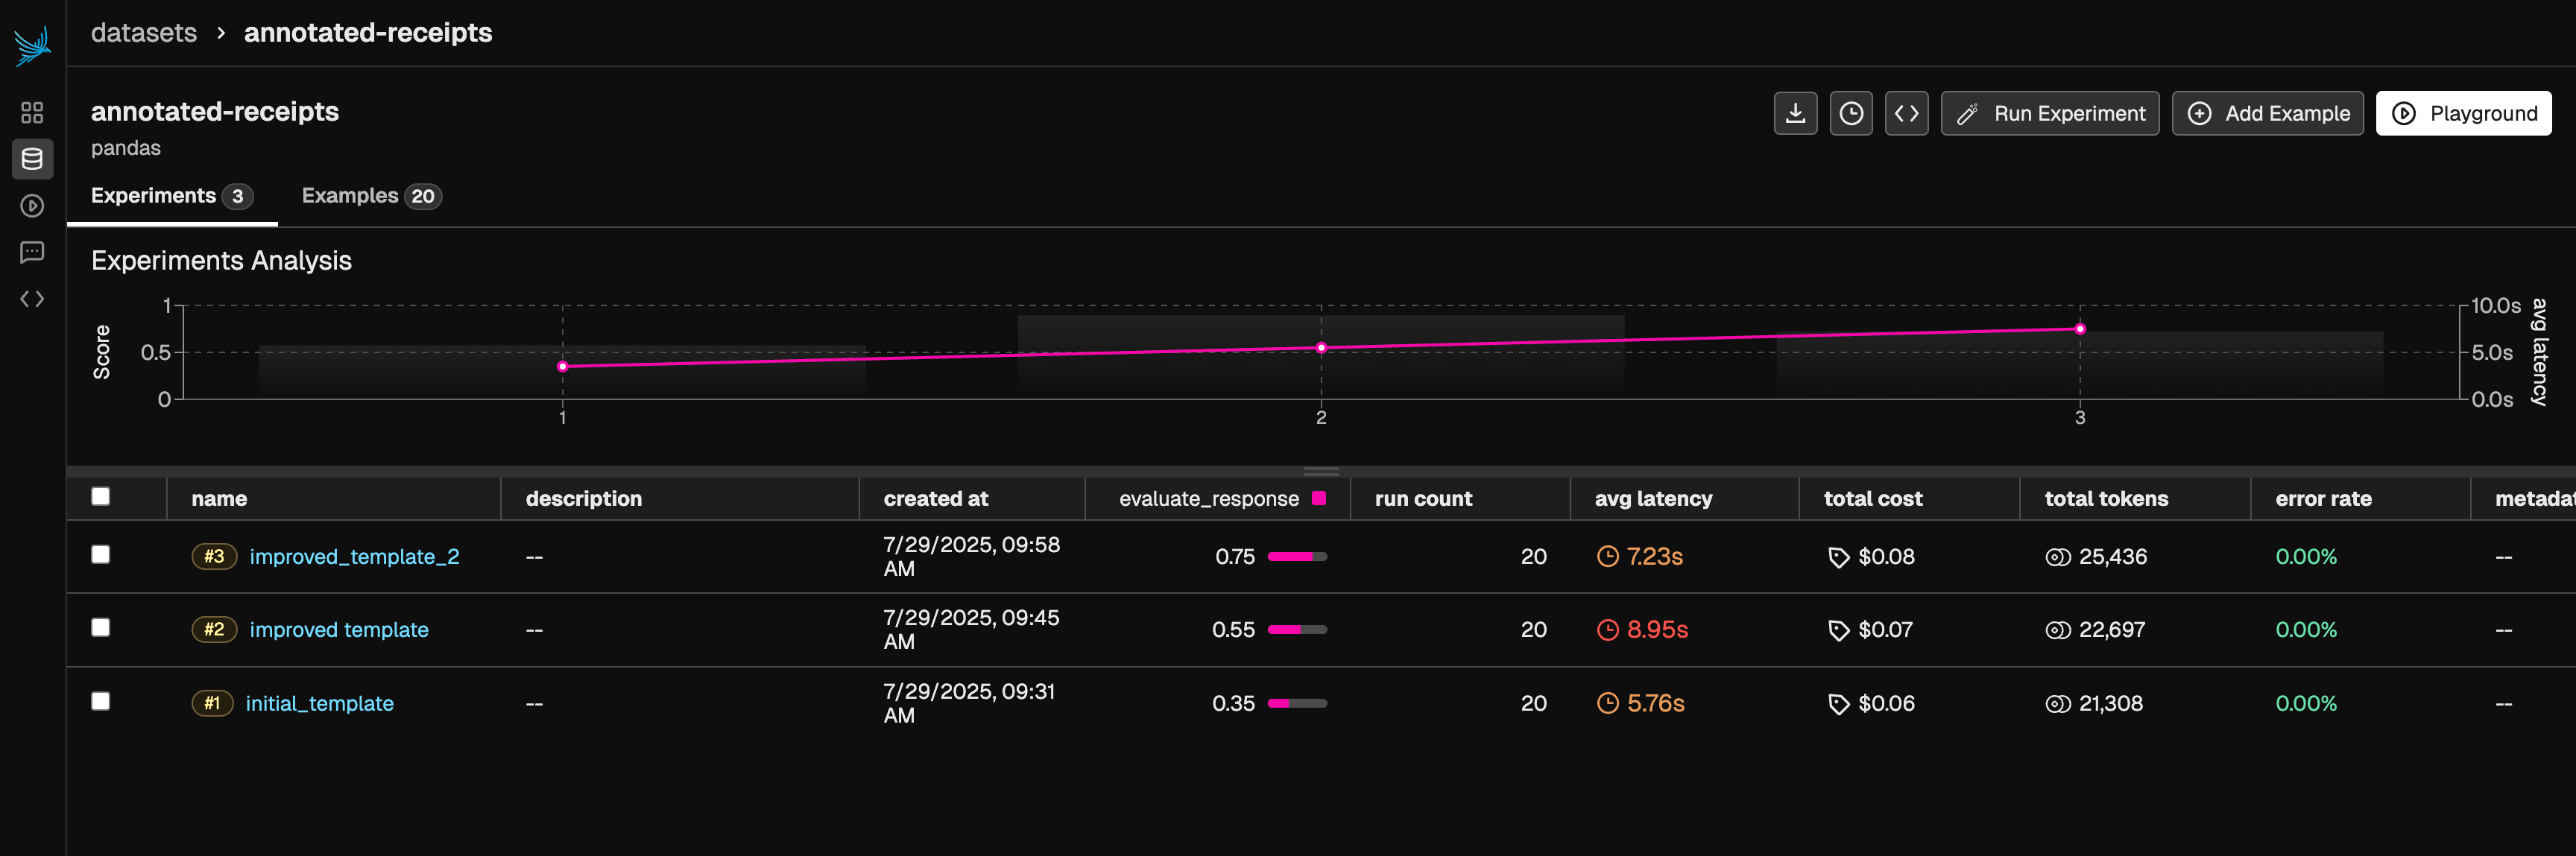Check the improved_template_2 row checkbox
The image size is (2576, 856).
pos(101,555)
